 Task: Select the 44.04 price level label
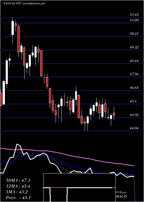[134, 128]
